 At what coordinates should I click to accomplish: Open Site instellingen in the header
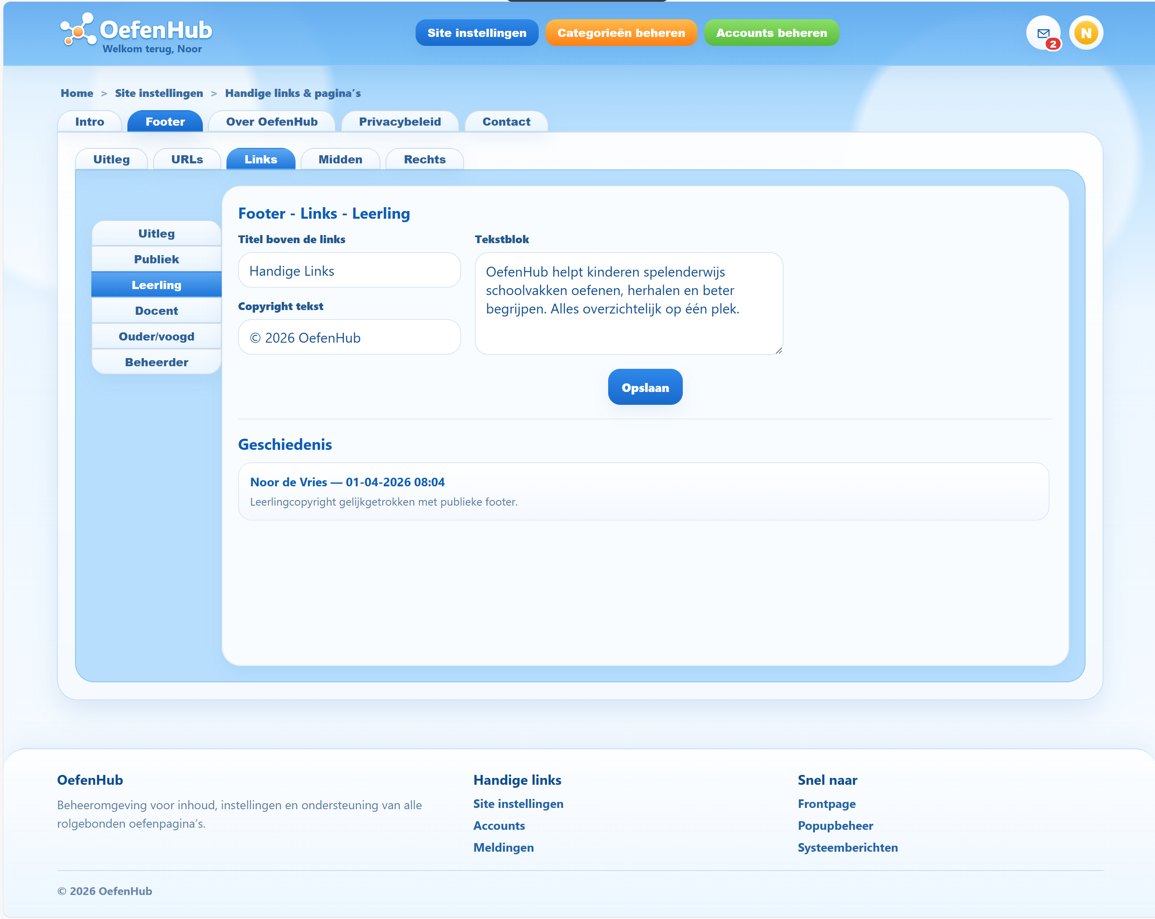[477, 33]
